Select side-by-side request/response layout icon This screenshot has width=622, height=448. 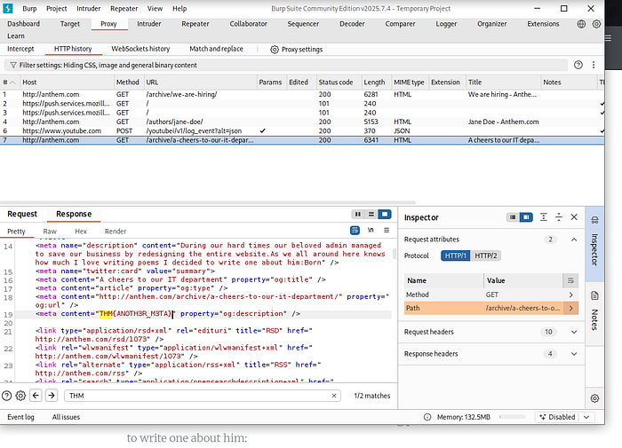pos(358,215)
